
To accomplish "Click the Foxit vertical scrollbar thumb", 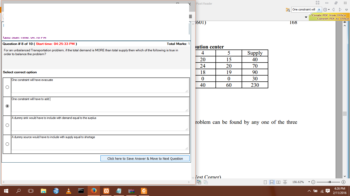I will coord(345,114).
